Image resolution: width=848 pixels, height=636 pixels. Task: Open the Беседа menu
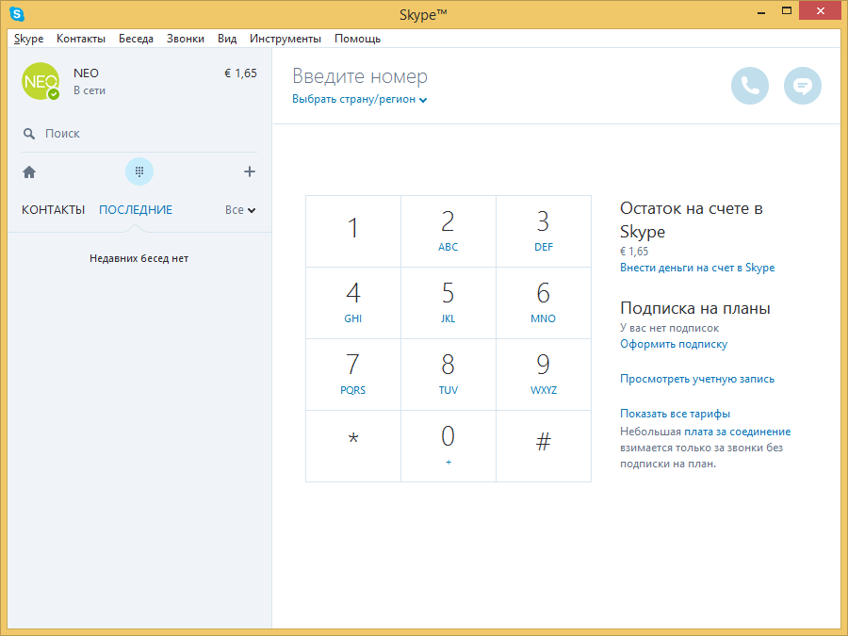[x=136, y=39]
